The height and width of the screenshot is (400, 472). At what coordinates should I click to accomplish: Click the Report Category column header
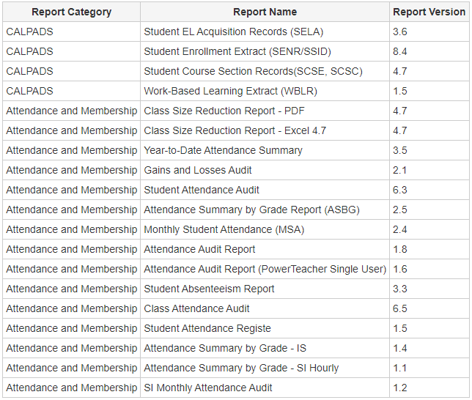point(71,12)
